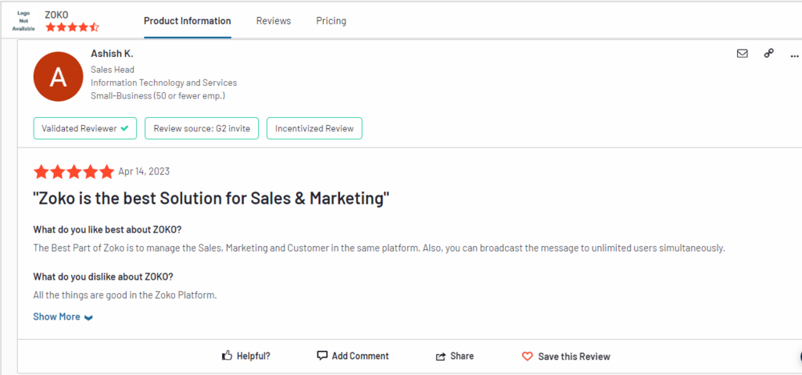Click the Helpful? label
This screenshot has height=375, width=802.
tap(253, 356)
